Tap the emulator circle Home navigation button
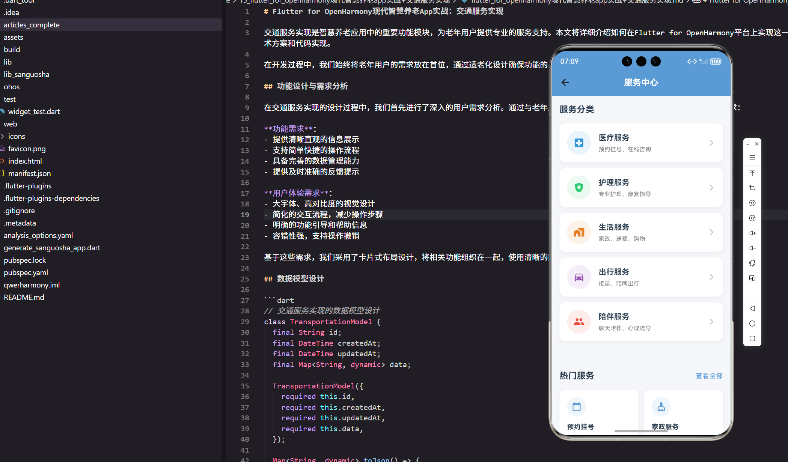The height and width of the screenshot is (462, 788). click(x=752, y=324)
